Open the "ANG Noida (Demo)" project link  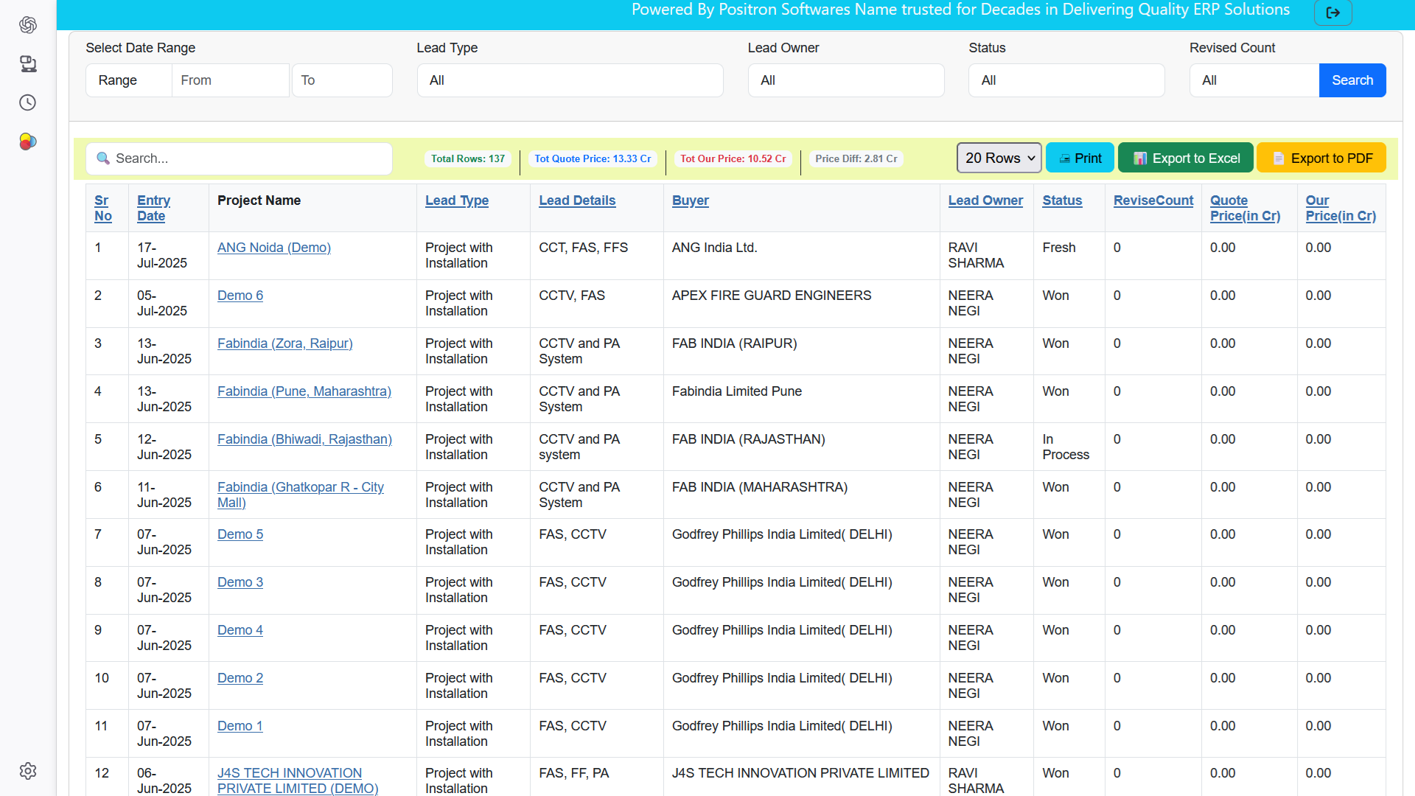pyautogui.click(x=273, y=248)
